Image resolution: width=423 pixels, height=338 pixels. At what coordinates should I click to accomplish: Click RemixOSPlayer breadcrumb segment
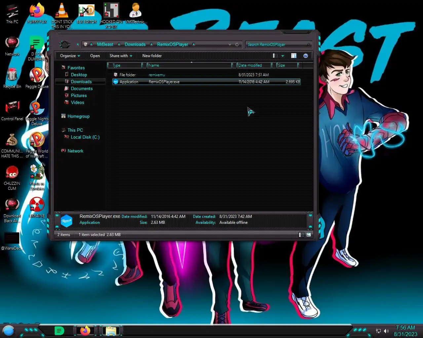click(173, 44)
